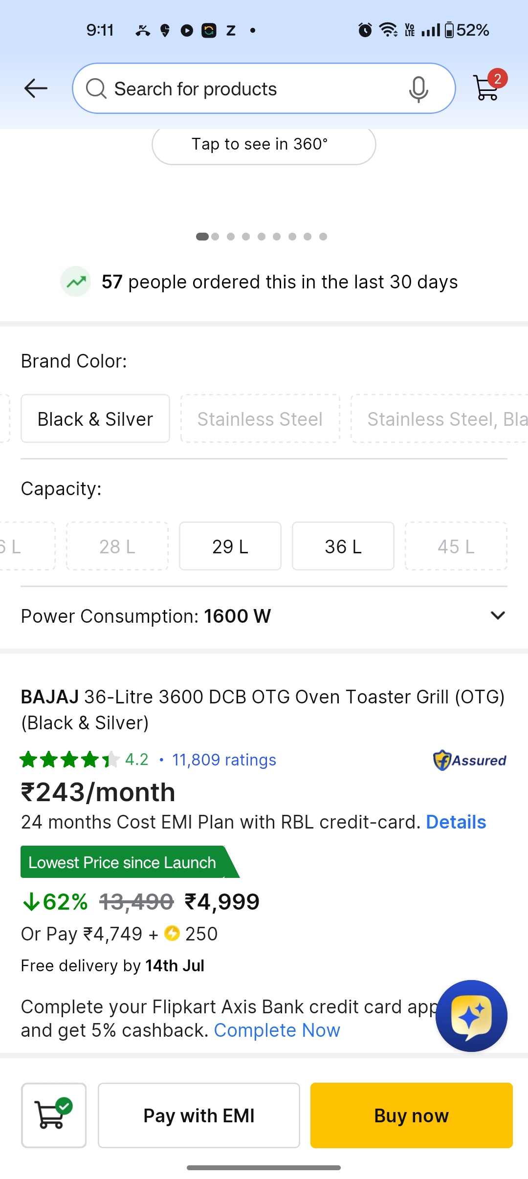Tap the Buy now button
Image resolution: width=528 pixels, height=1179 pixels.
tap(411, 1115)
